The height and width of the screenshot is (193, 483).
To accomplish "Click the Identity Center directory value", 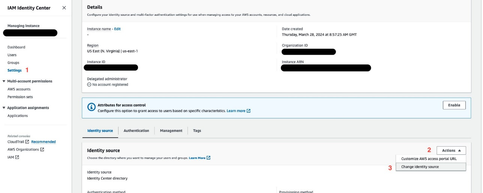I will [107, 178].
